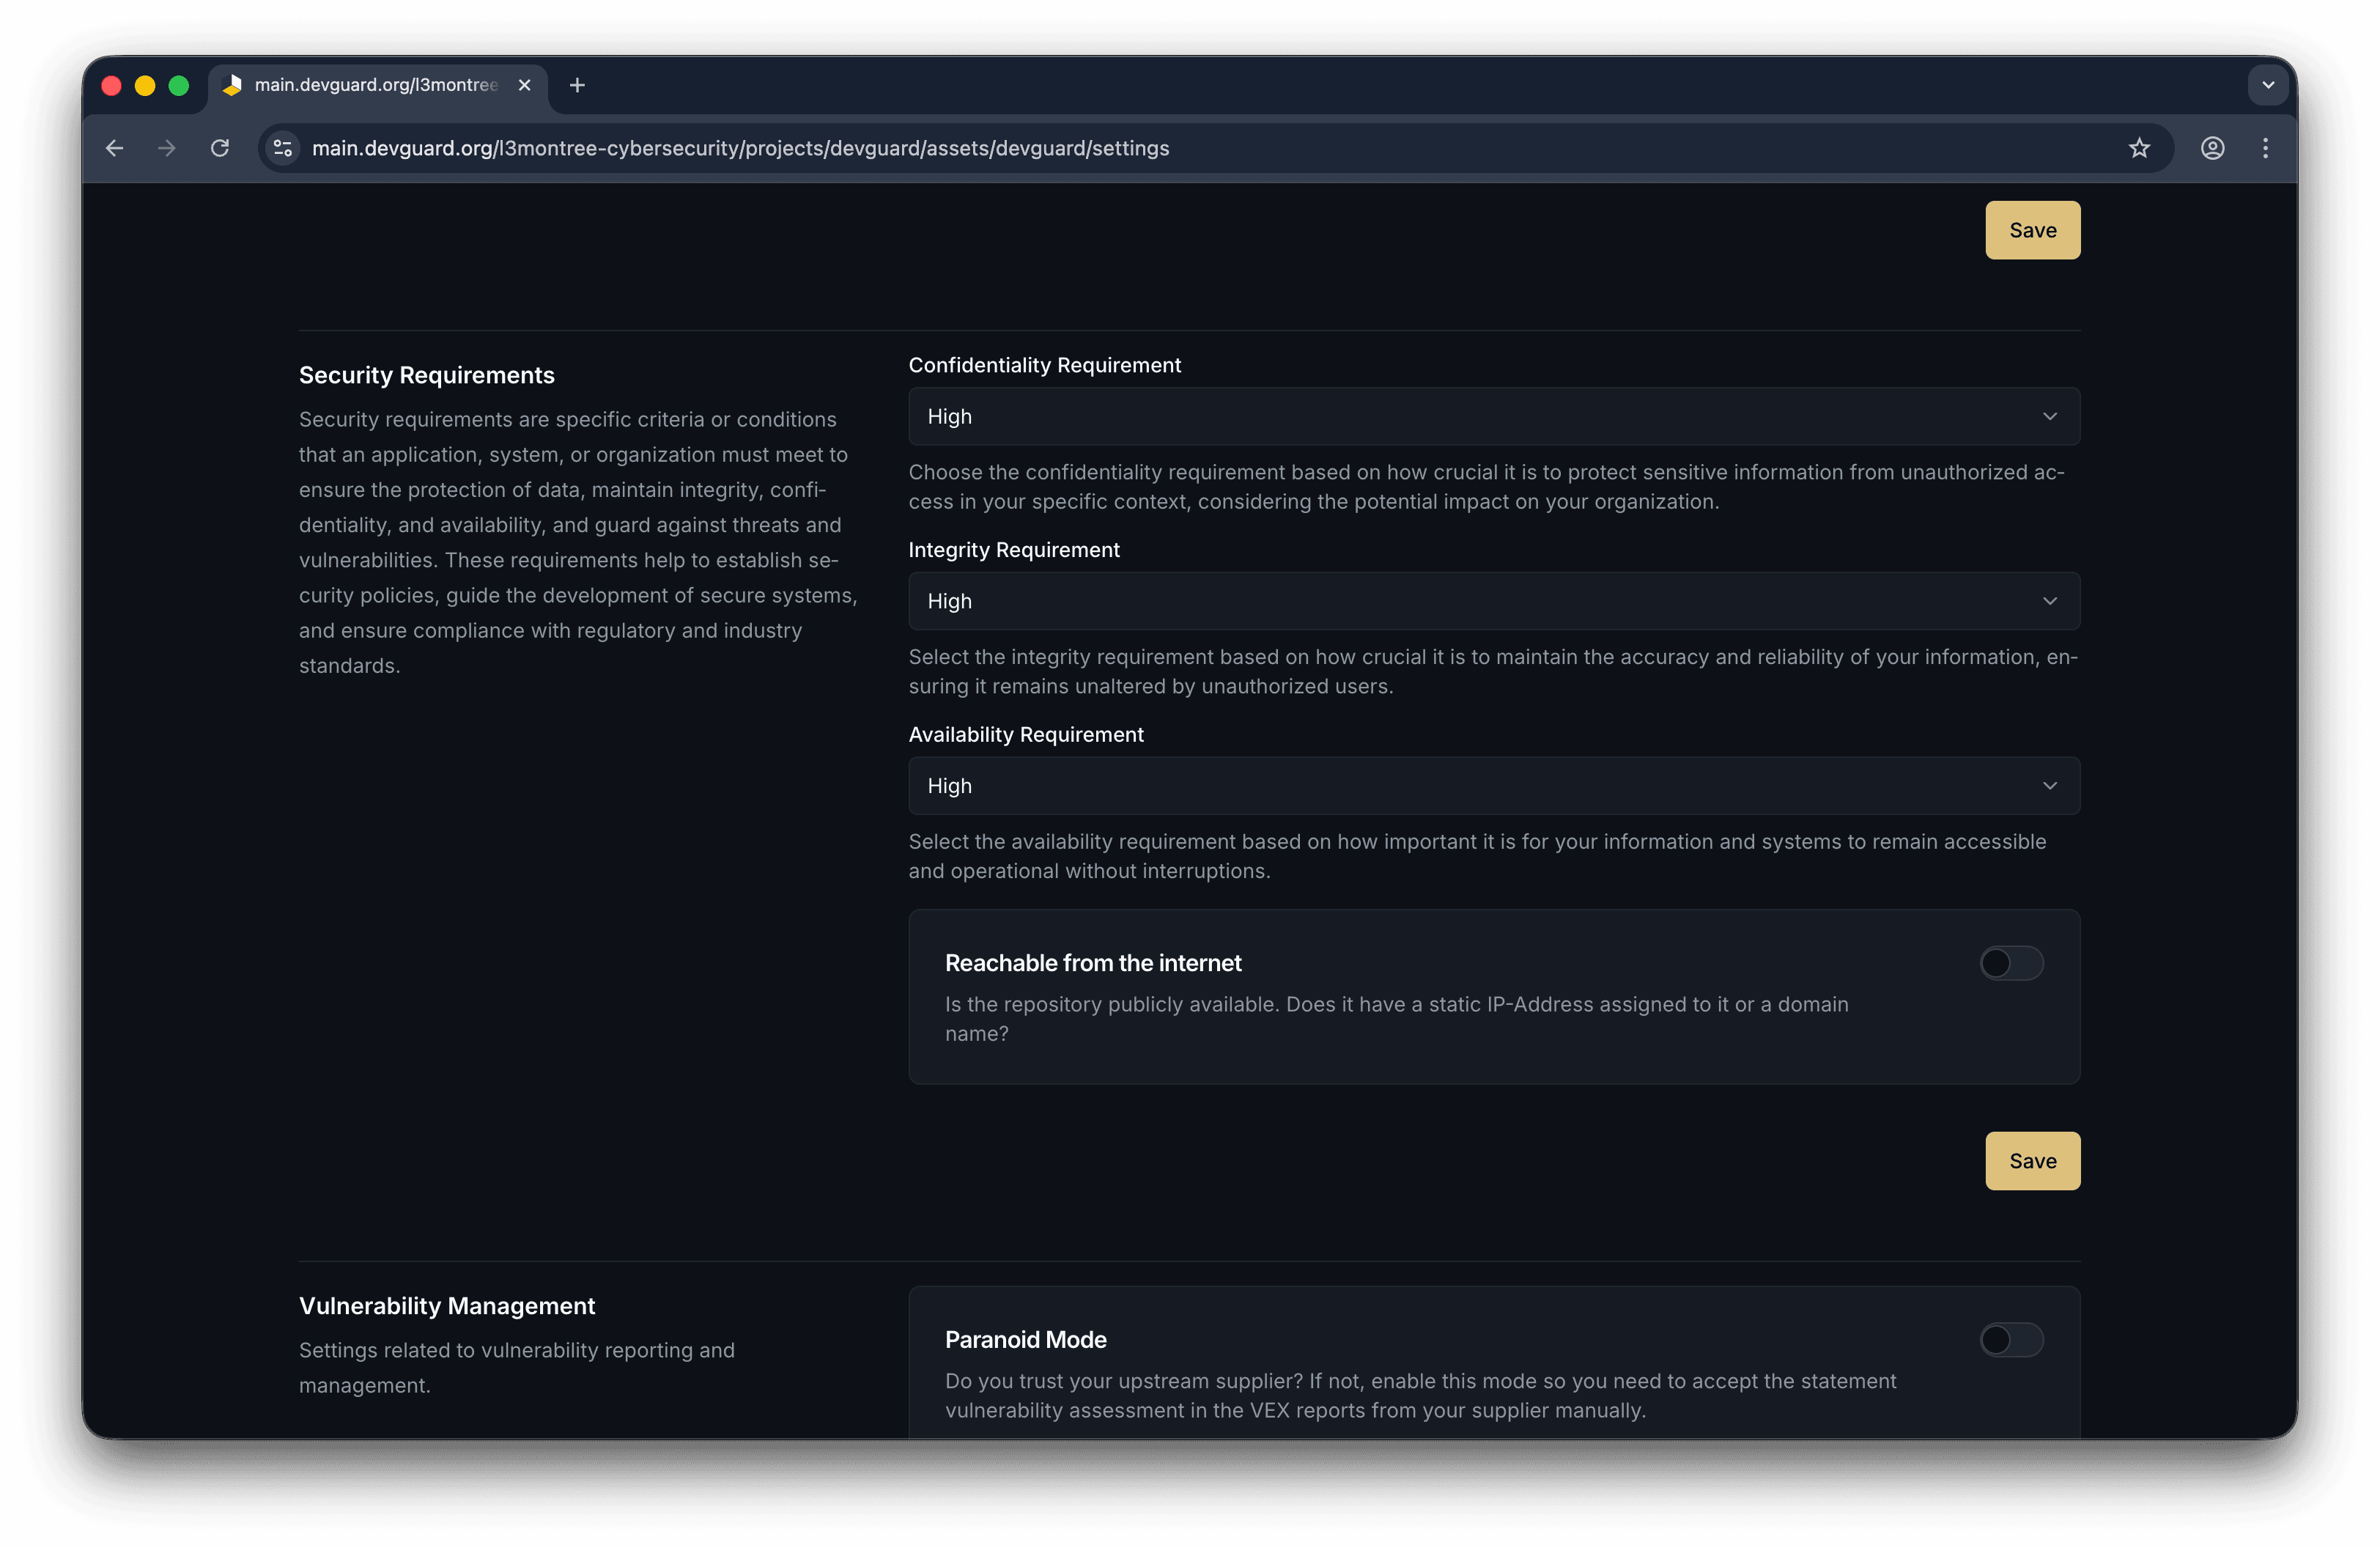Select the main.devguard.org tab
This screenshot has width=2380, height=1548.
(x=370, y=85)
